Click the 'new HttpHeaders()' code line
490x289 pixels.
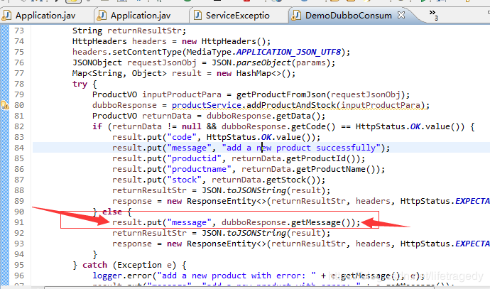[171, 41]
